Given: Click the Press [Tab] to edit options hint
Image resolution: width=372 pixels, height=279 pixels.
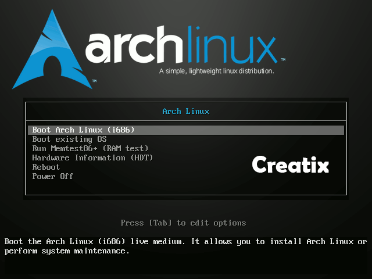Looking at the screenshot, I should (x=183, y=223).
